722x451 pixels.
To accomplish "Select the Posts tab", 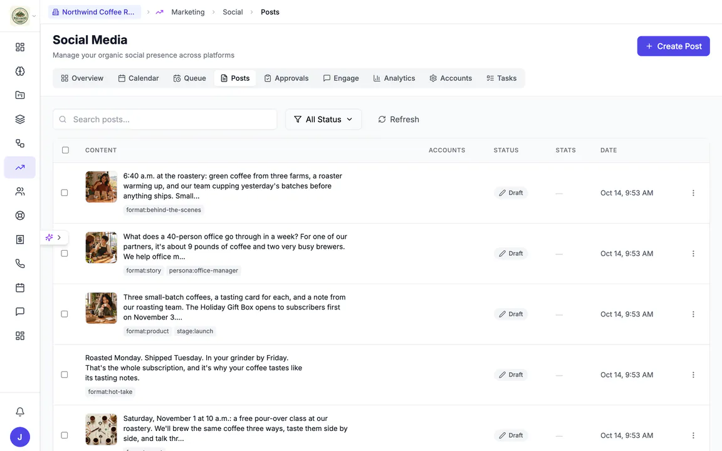I will [x=235, y=78].
